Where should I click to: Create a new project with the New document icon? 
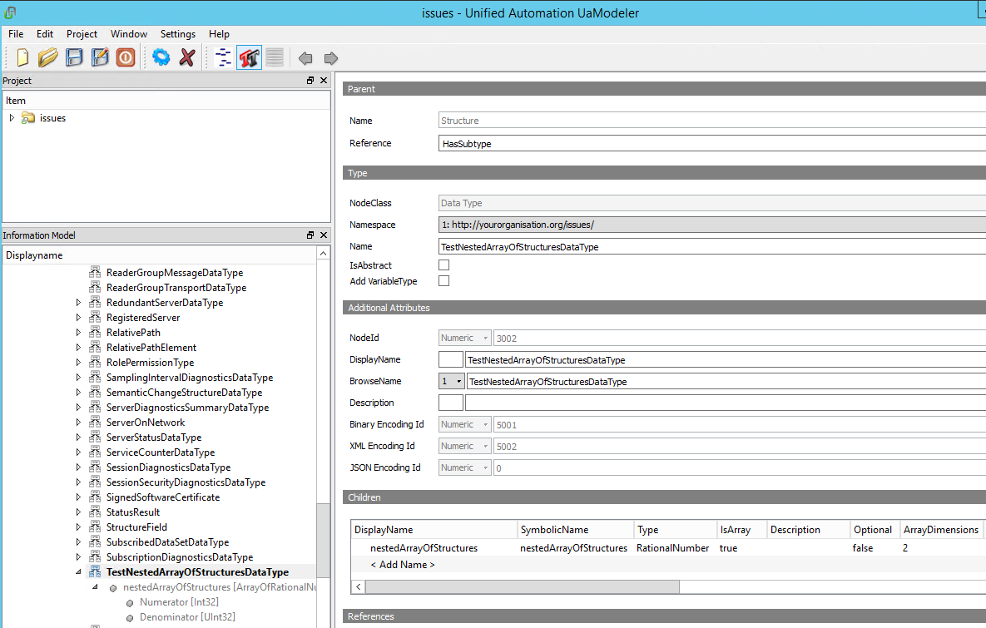22,57
